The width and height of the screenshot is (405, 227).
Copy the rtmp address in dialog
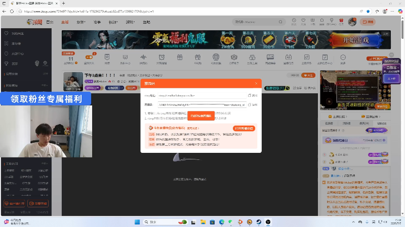tap(253, 95)
